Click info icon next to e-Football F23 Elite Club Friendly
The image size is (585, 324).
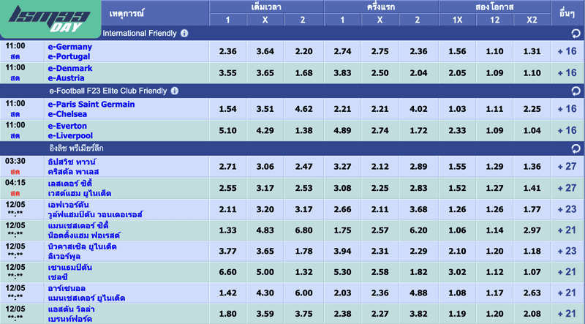click(174, 91)
